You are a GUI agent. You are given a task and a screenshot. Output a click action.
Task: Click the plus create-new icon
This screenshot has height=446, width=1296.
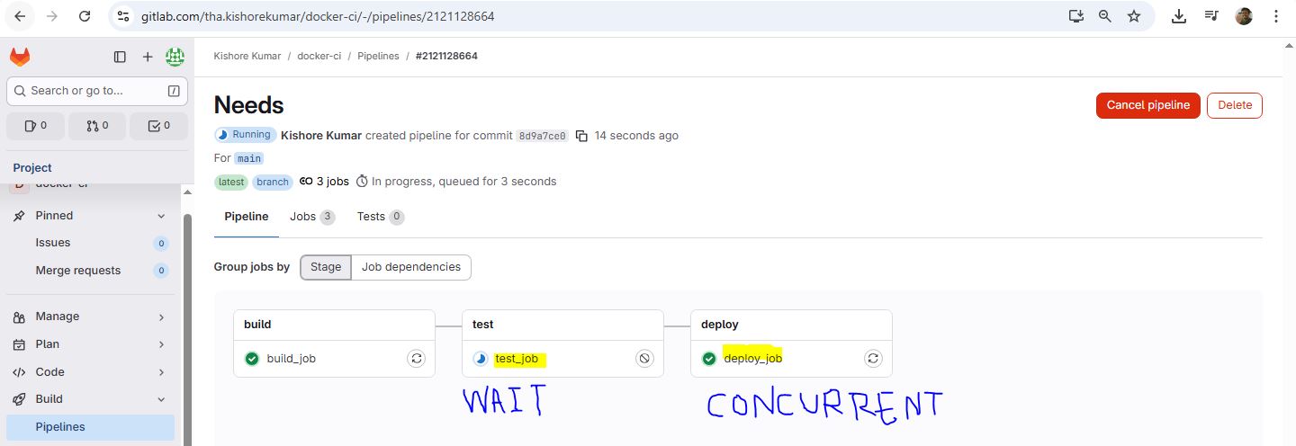coord(148,57)
